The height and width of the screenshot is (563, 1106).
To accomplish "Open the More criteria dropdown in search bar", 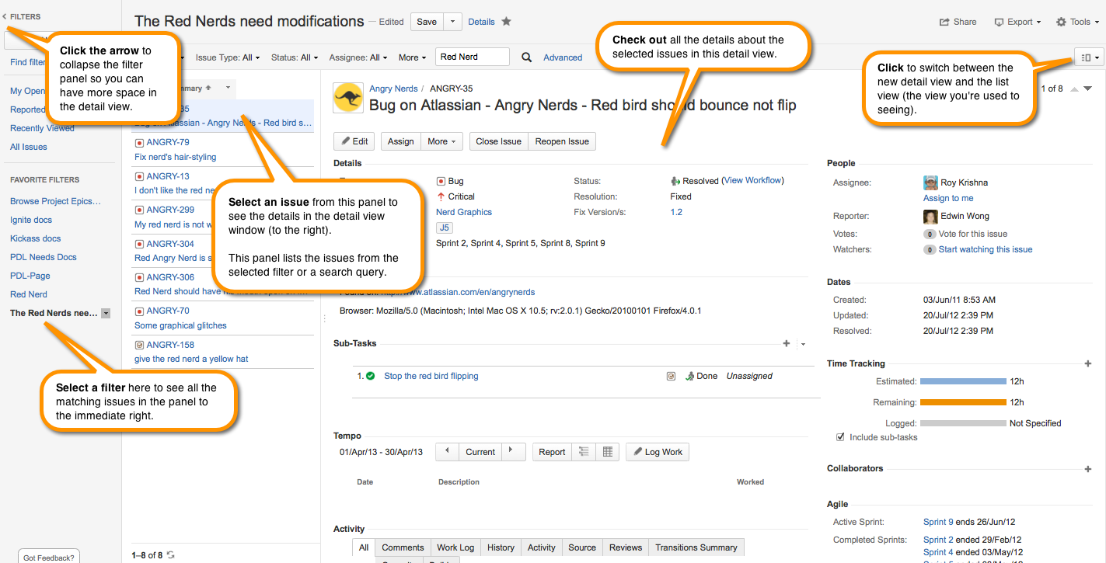I will pos(413,57).
